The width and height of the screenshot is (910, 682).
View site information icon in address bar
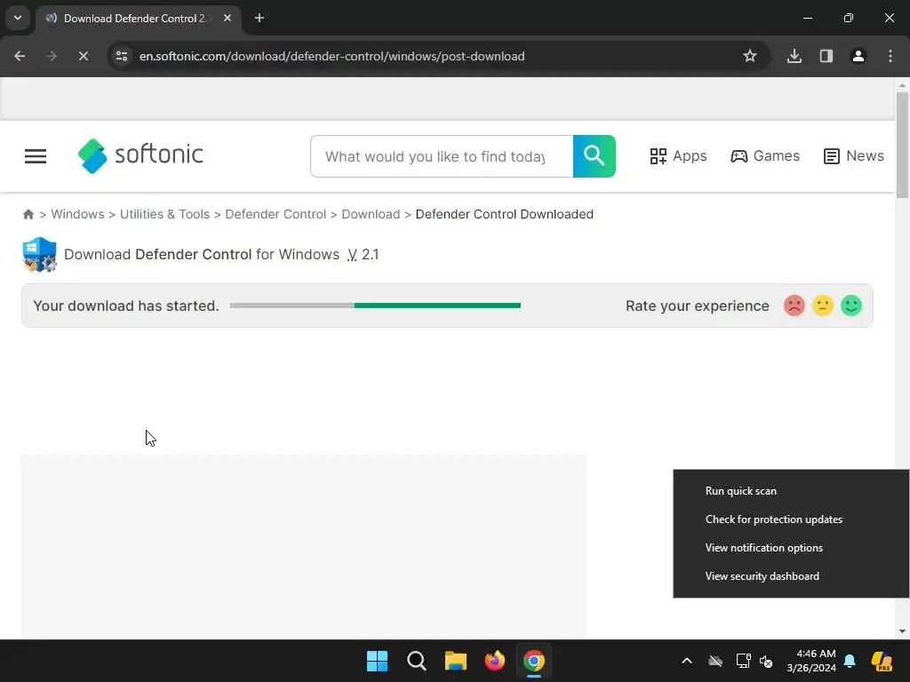pos(122,56)
